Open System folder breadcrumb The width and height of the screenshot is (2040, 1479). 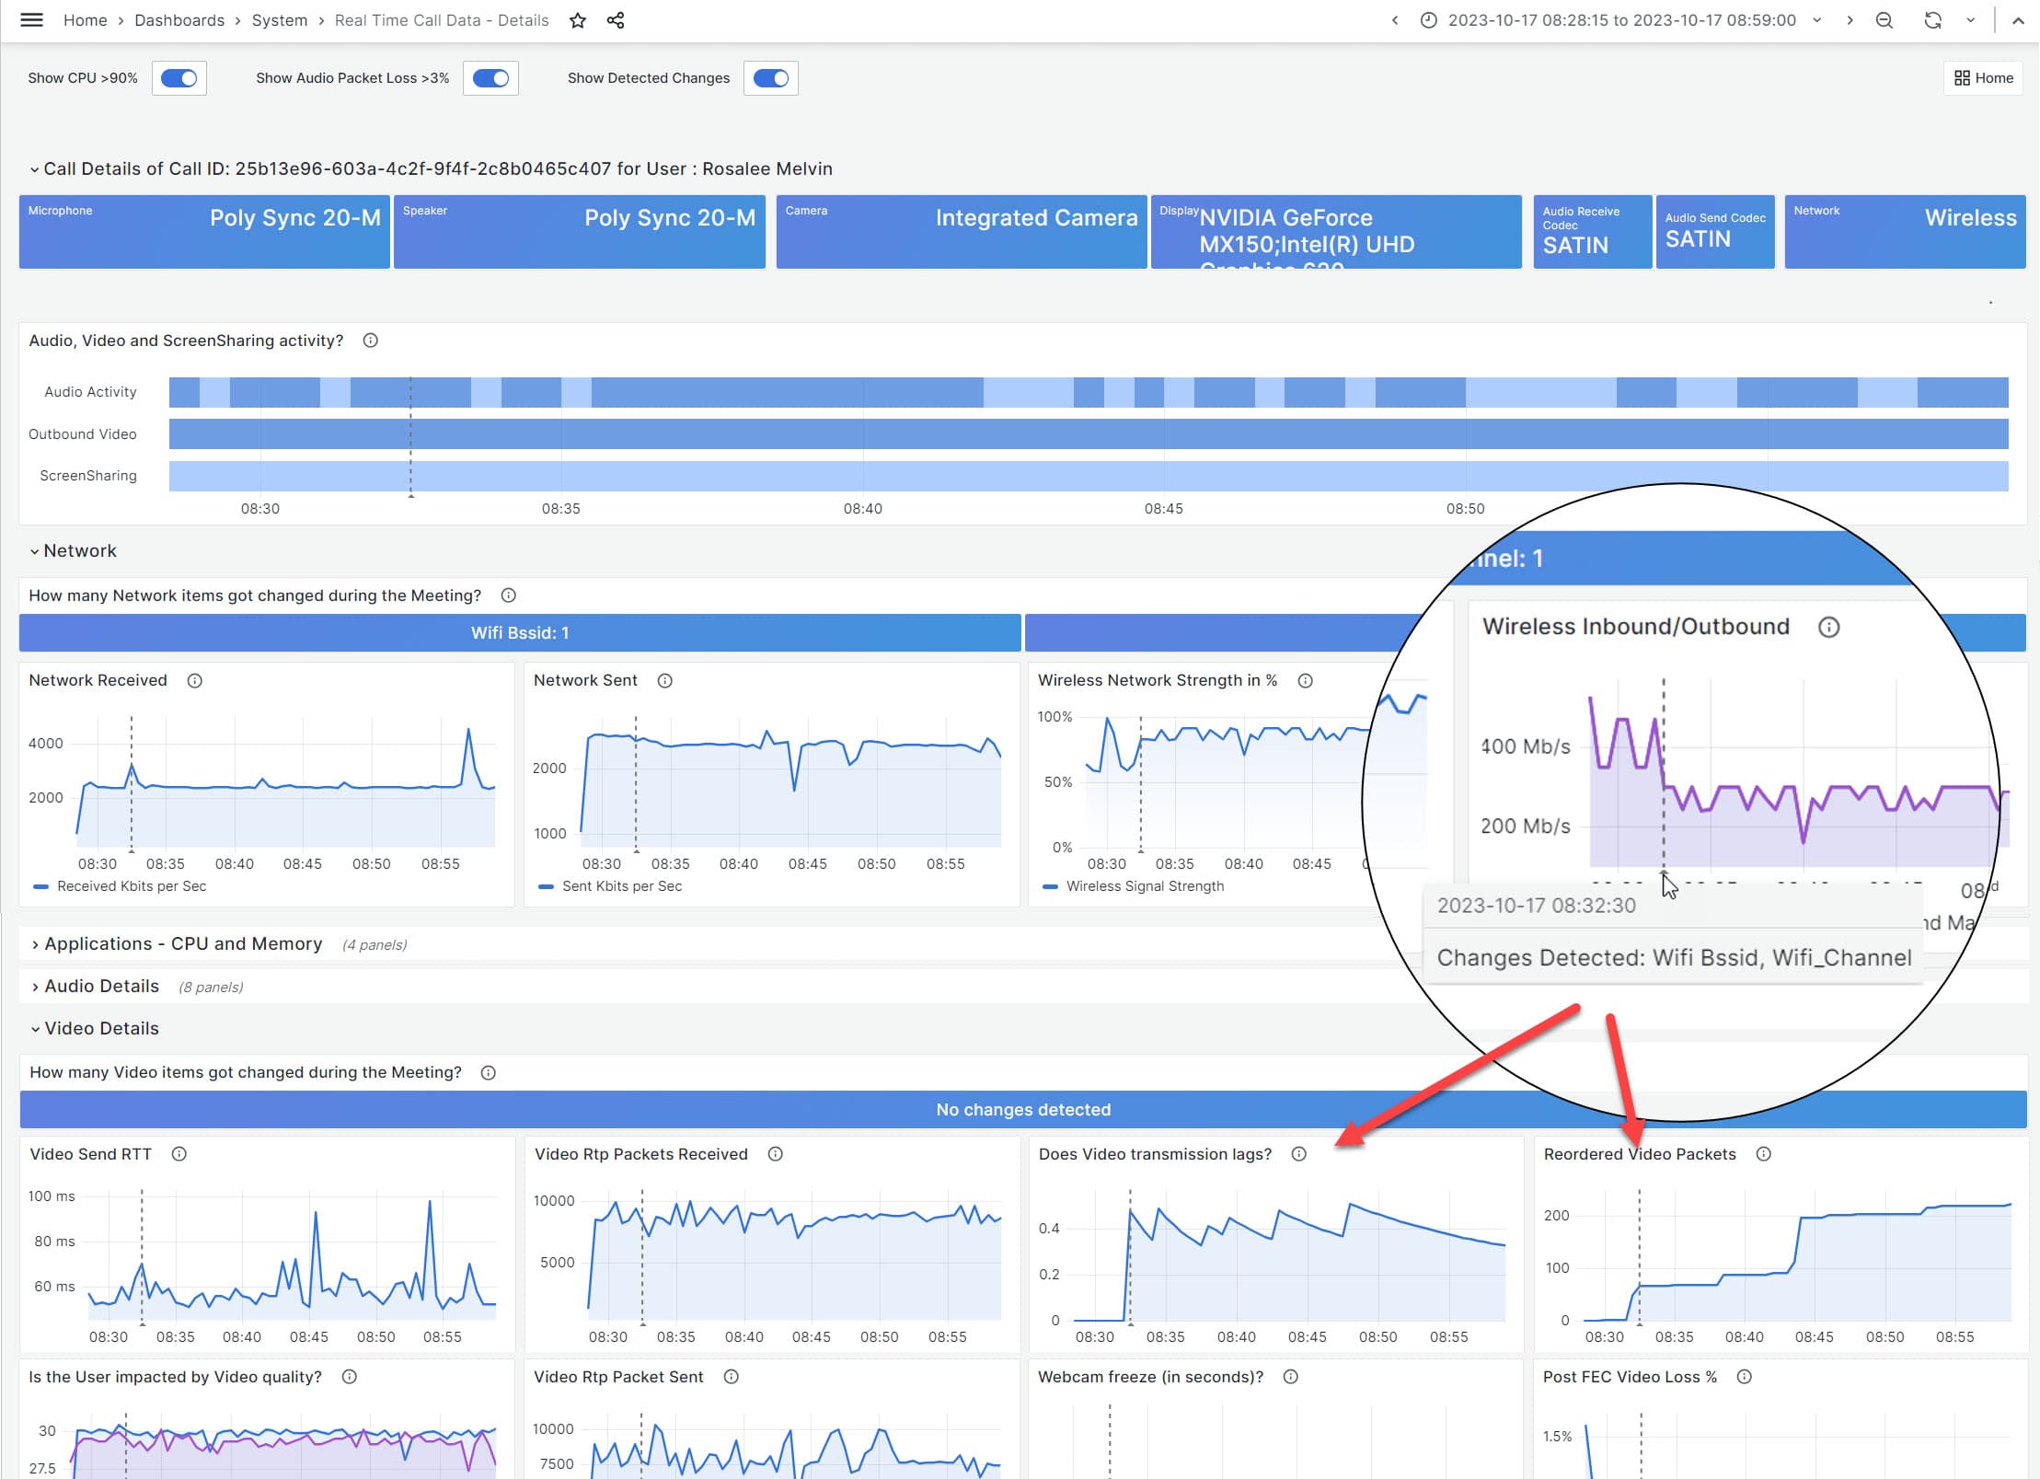pyautogui.click(x=280, y=20)
